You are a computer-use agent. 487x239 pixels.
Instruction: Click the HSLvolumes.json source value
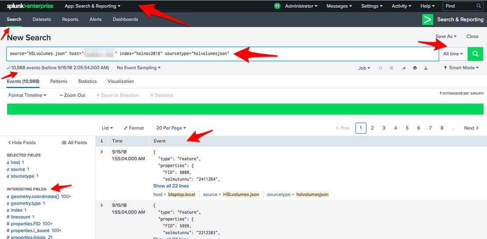click(x=241, y=194)
